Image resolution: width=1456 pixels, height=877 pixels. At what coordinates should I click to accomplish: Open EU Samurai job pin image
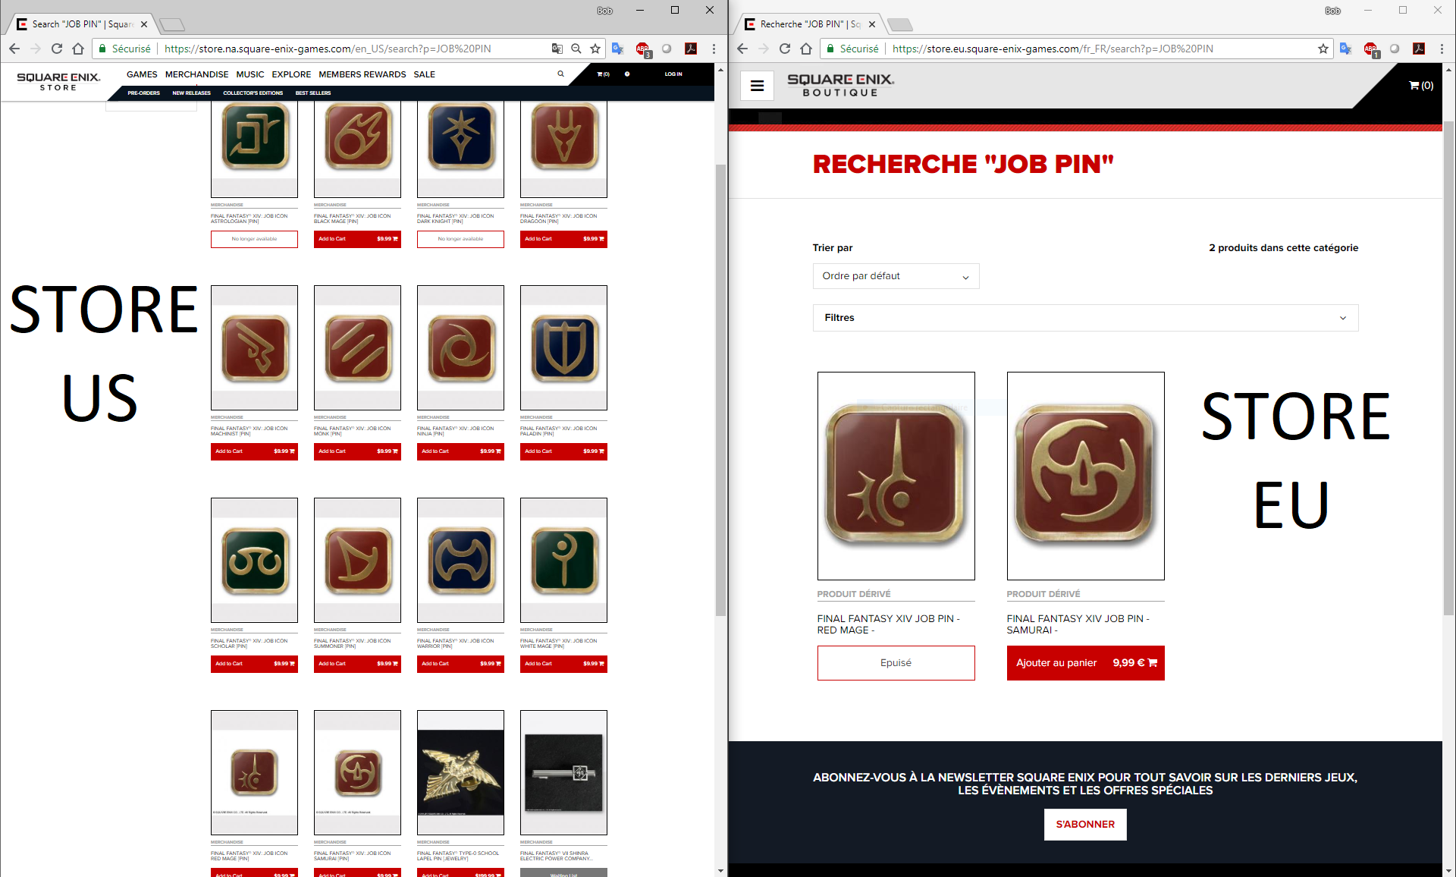click(1085, 476)
